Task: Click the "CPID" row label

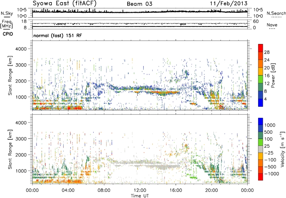Action: 8,34
